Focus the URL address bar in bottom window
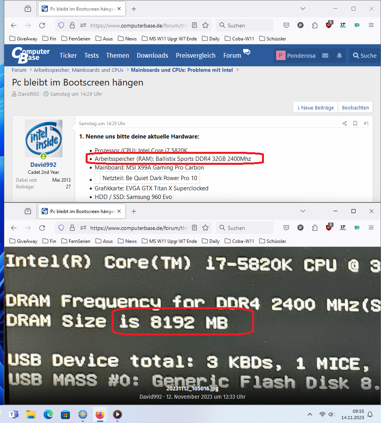The image size is (381, 423). pyautogui.click(x=139, y=228)
